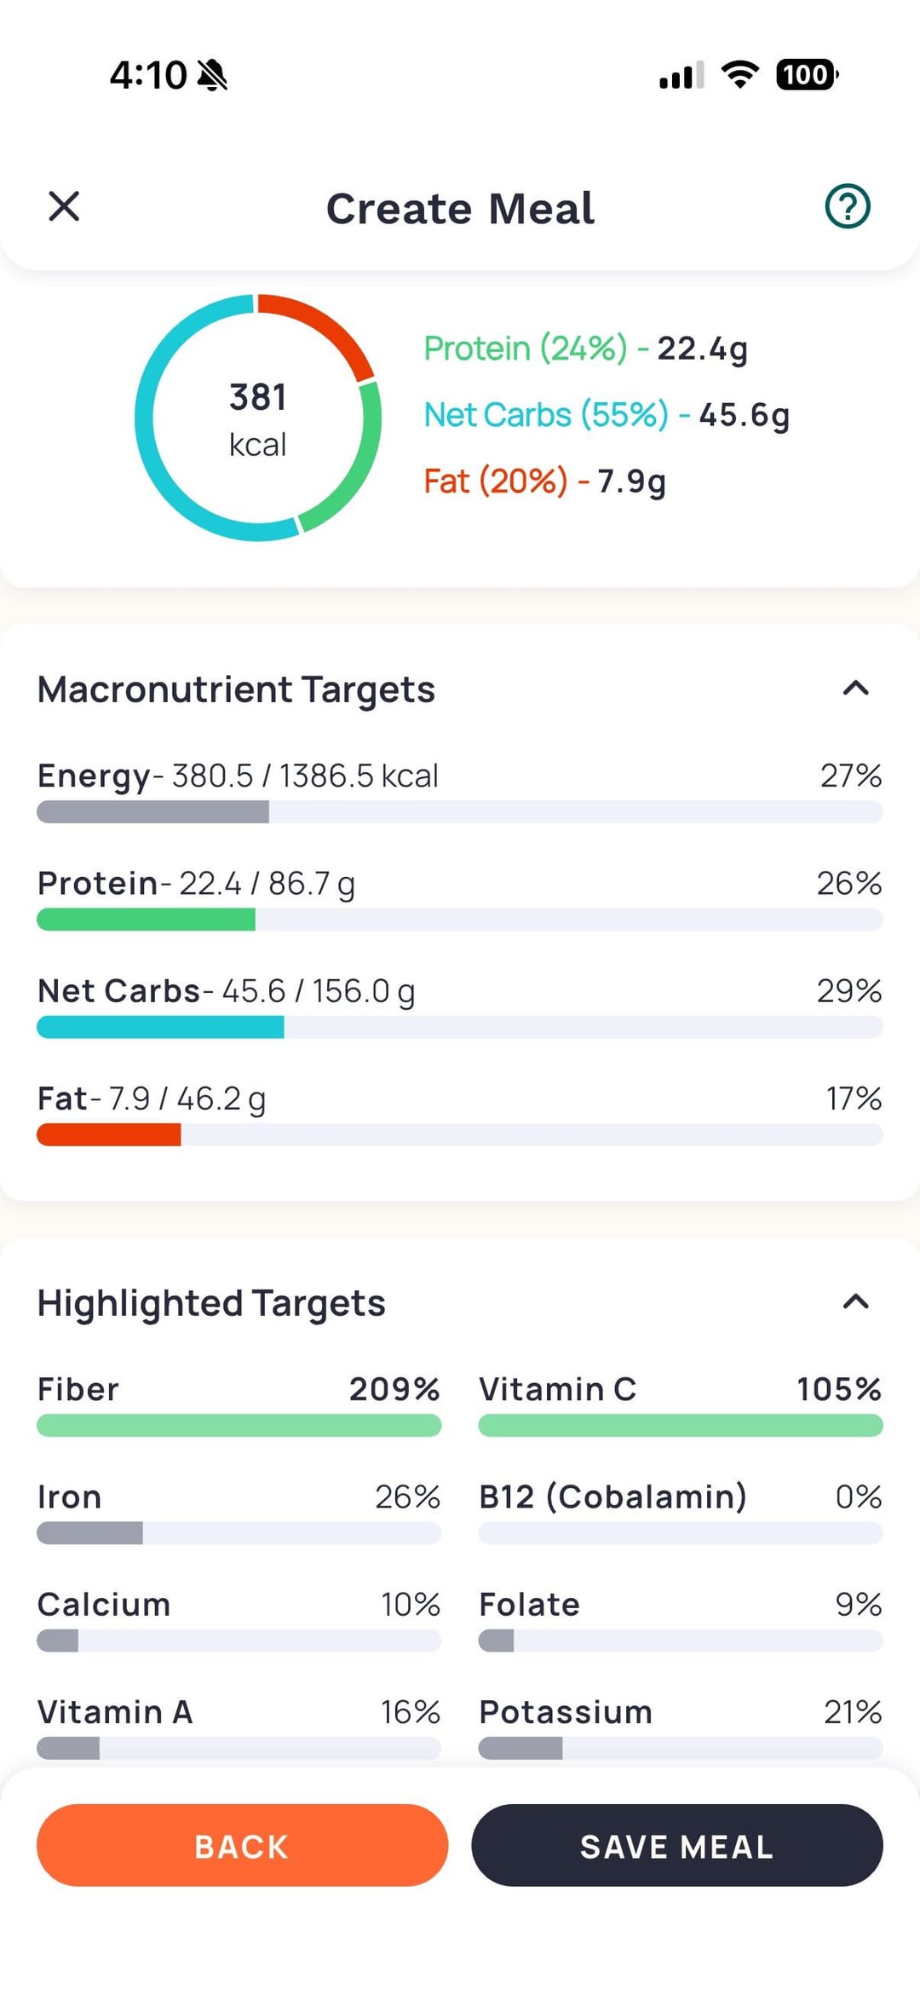Tap the Back button
Viewport: 920px width, 2001px height.
coord(242,1845)
